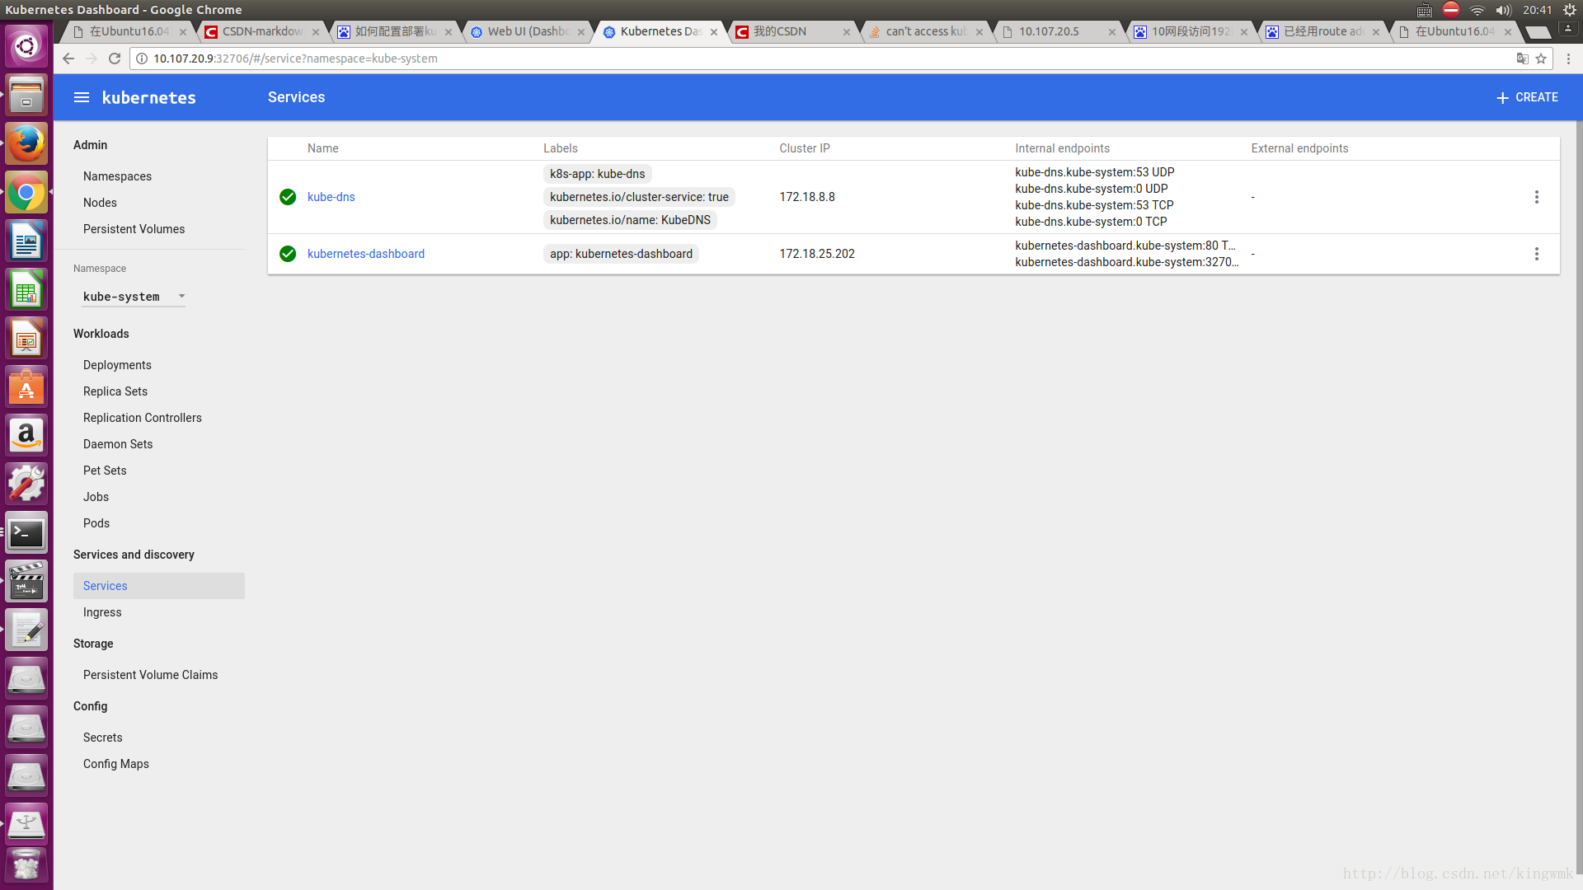Open the volume indicator in top panel
1583x890 pixels.
pyautogui.click(x=1503, y=10)
